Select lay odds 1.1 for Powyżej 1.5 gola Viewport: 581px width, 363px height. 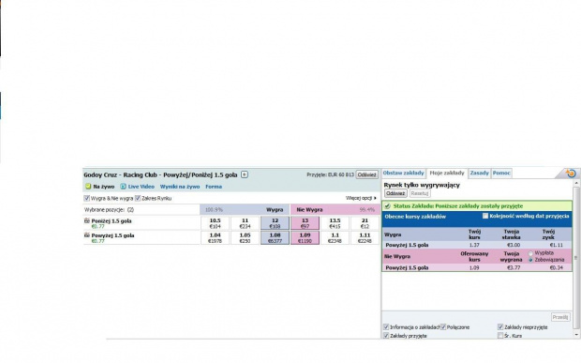click(x=335, y=237)
